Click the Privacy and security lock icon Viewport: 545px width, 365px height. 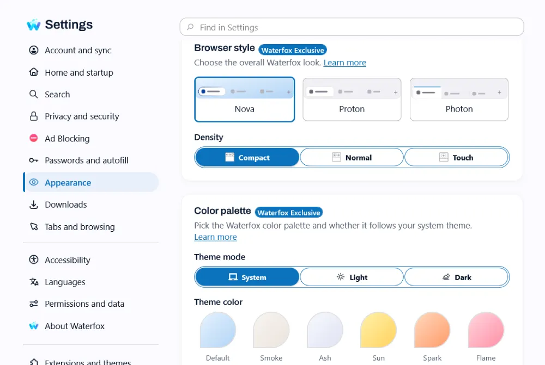point(34,116)
